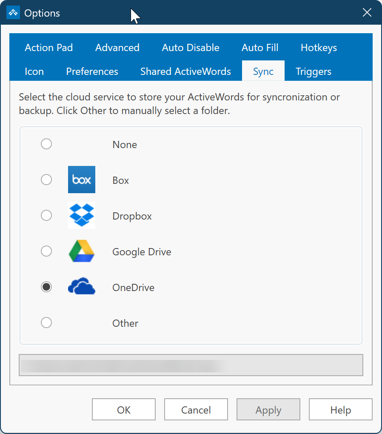Image resolution: width=382 pixels, height=434 pixels.
Task: Click the Cancel button
Action: (196, 409)
